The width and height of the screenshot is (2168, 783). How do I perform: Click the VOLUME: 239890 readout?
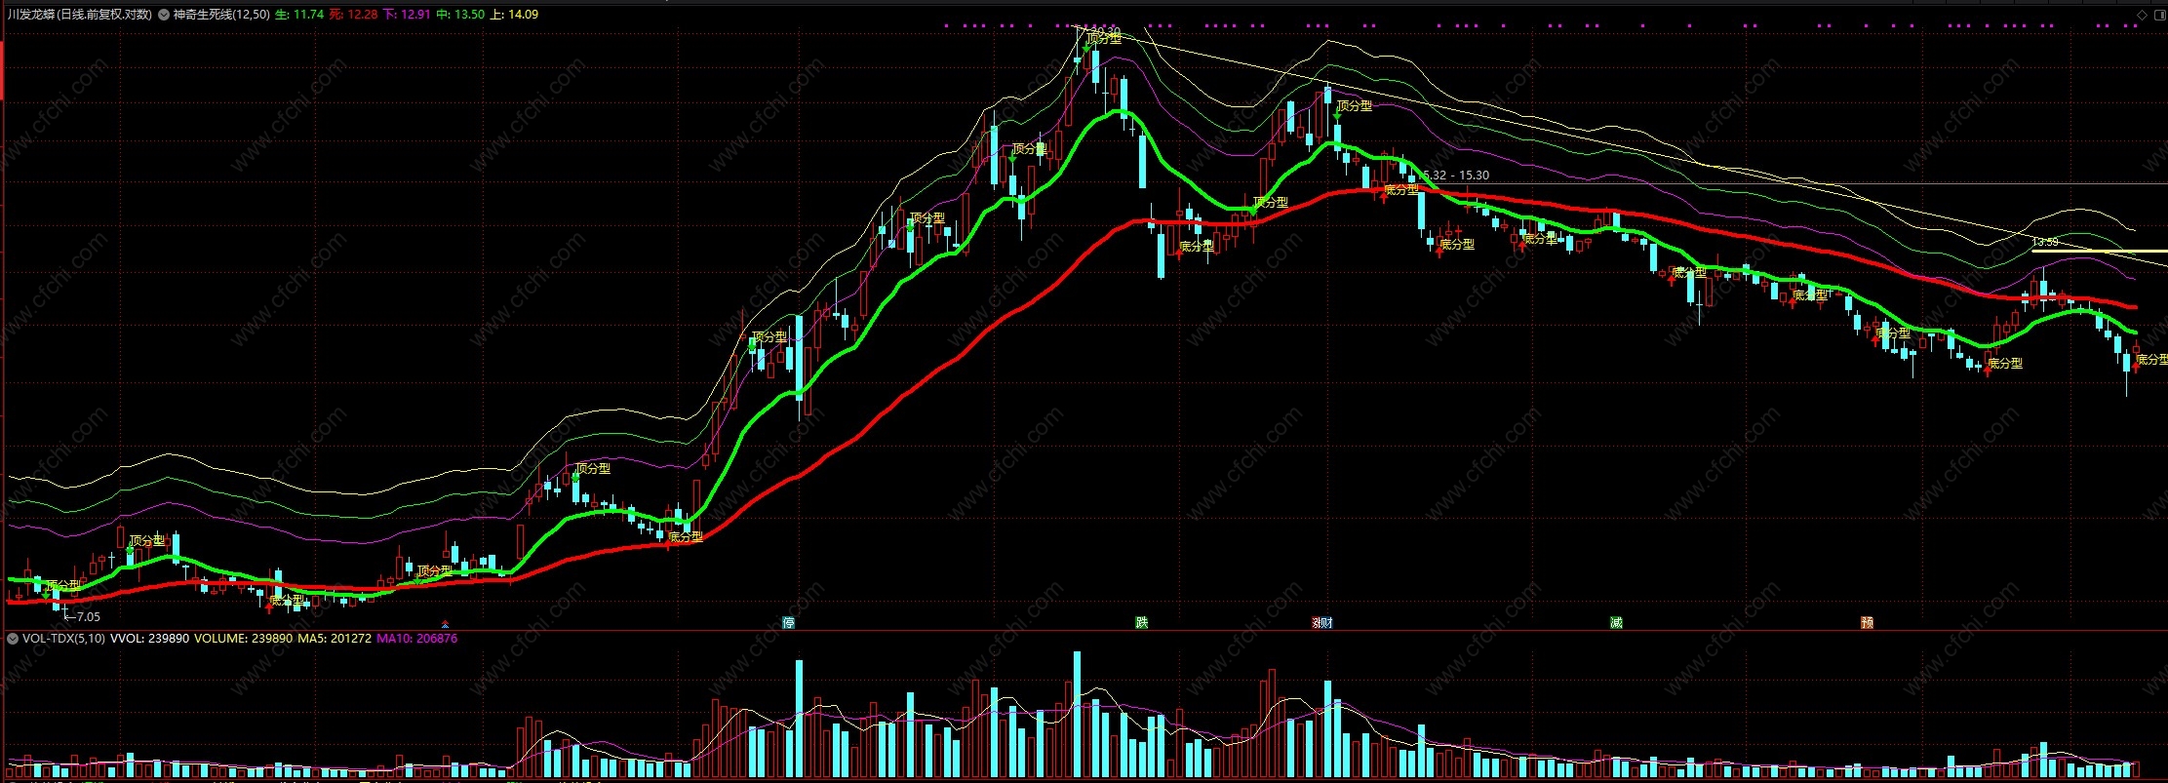click(x=243, y=639)
